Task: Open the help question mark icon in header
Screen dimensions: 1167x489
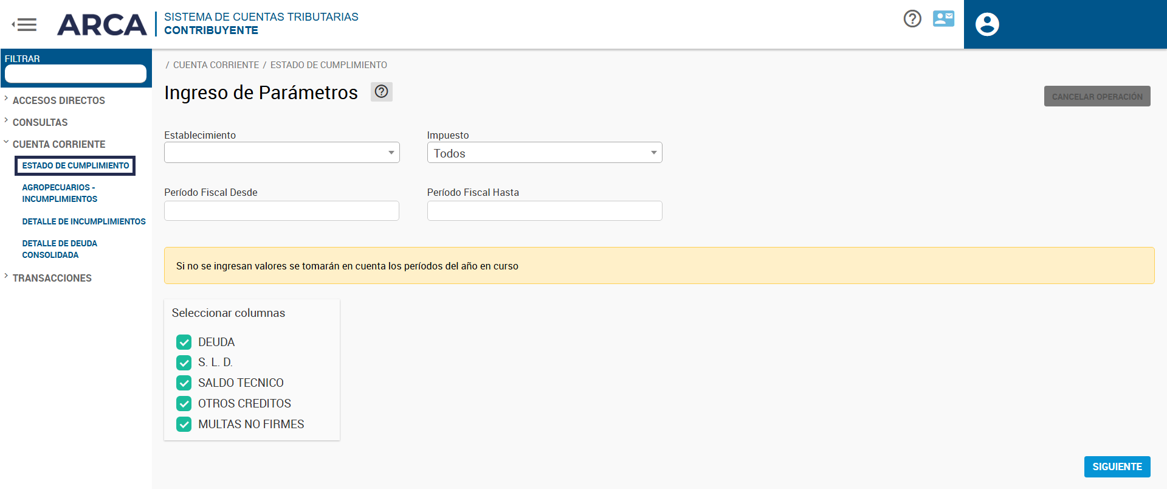Action: tap(912, 19)
